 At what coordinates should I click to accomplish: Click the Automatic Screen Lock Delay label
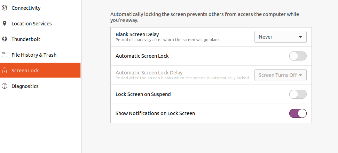(x=149, y=73)
